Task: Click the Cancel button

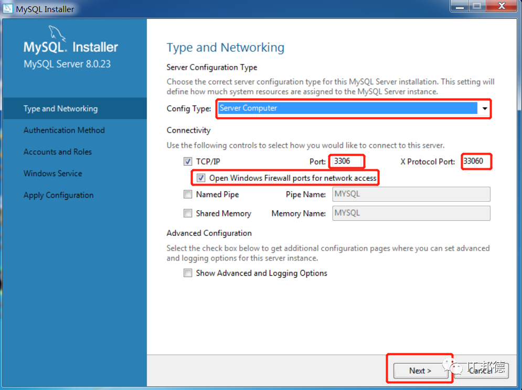Action: (481, 371)
